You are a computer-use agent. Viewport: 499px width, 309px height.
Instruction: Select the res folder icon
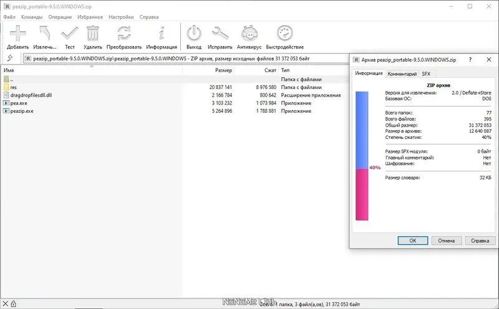click(6, 87)
